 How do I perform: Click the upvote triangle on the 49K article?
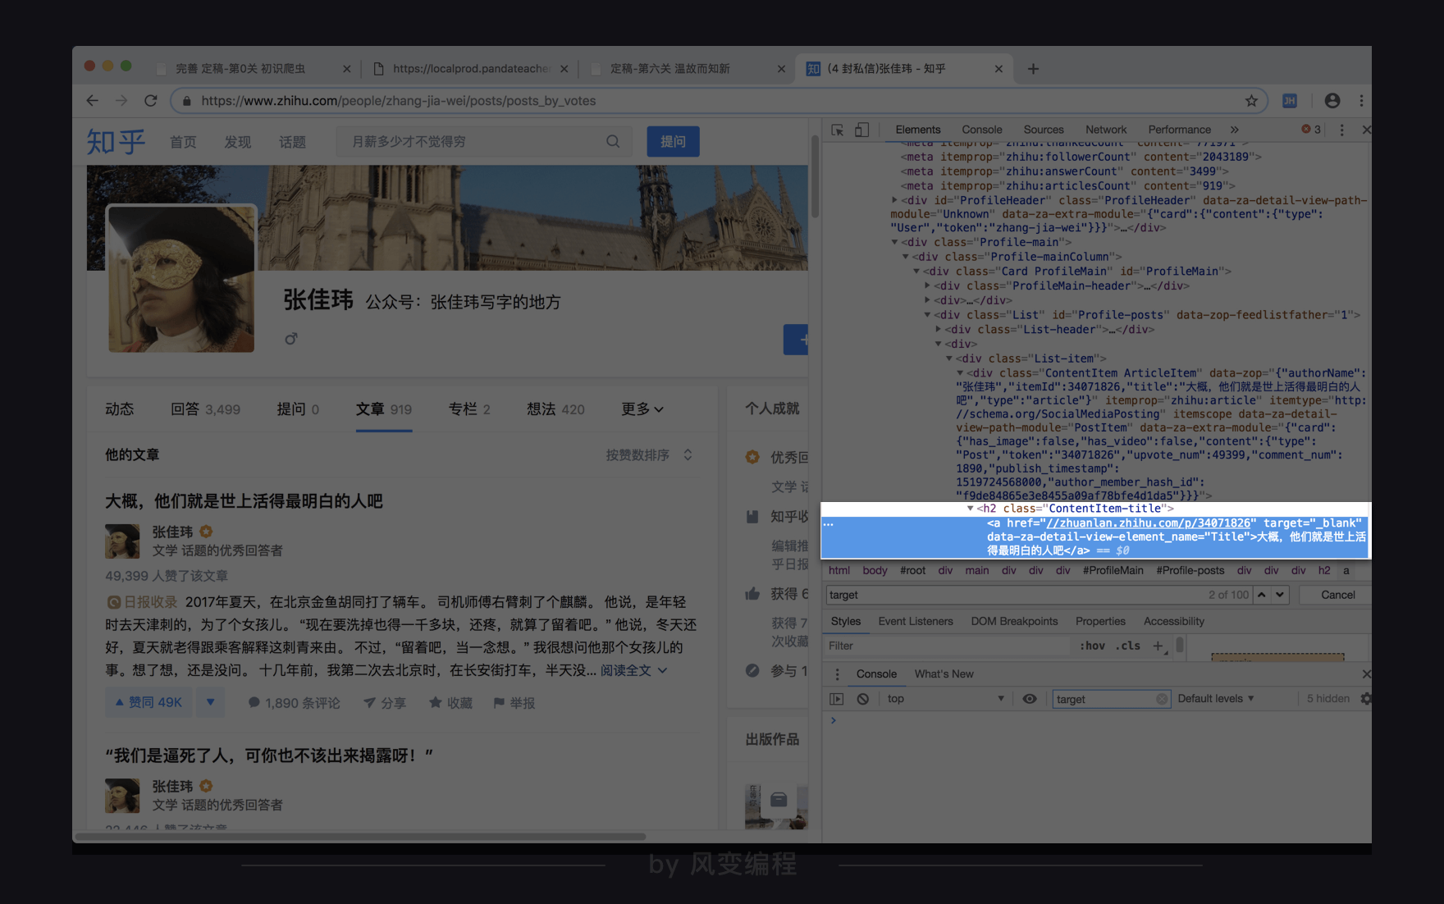[118, 702]
